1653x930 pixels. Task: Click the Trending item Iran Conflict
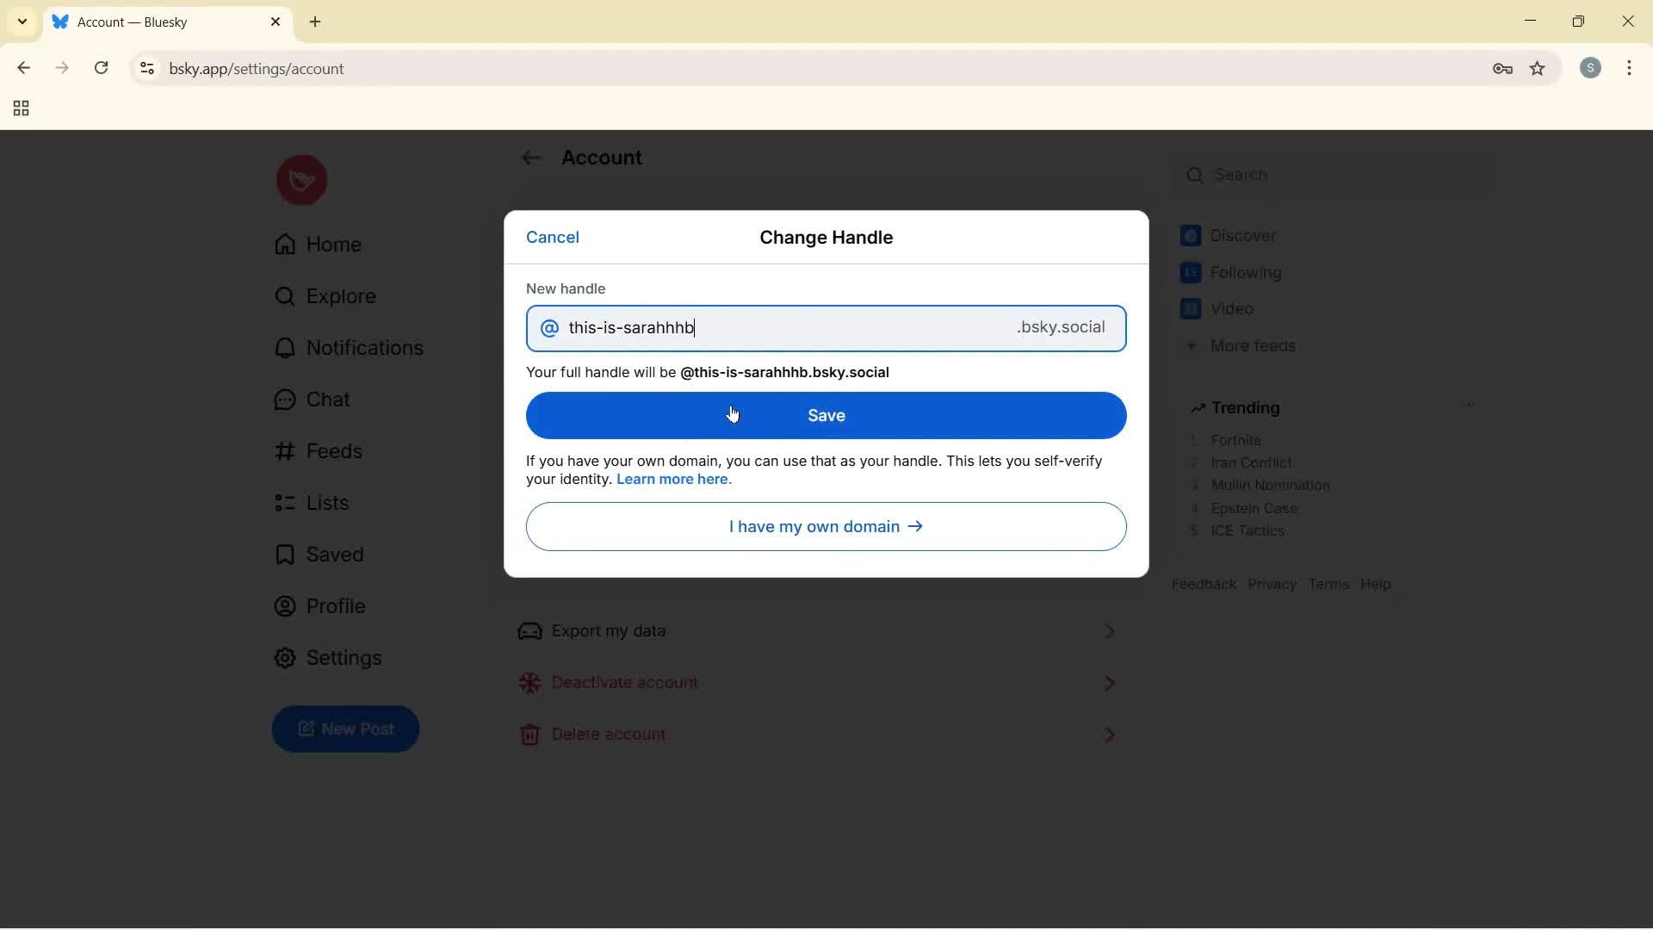(x=1250, y=462)
